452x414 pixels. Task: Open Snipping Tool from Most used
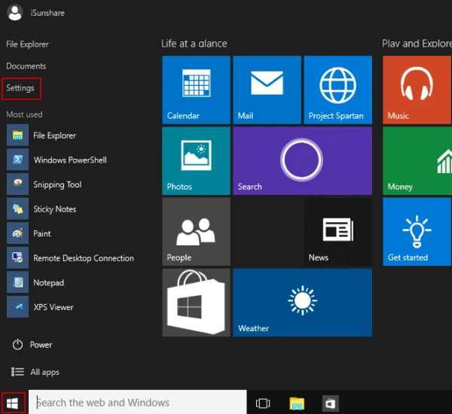[x=57, y=184]
